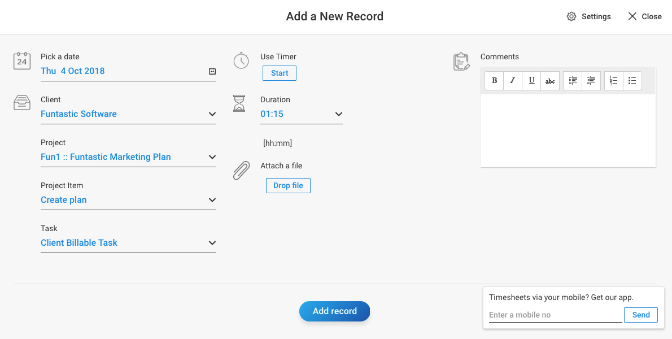
Task: Open Settings from the header text
Action: pyautogui.click(x=596, y=16)
